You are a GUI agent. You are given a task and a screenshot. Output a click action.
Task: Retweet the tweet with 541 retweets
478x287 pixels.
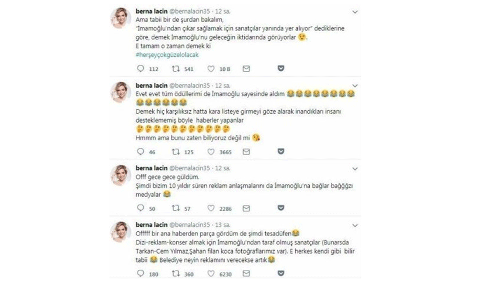175,68
